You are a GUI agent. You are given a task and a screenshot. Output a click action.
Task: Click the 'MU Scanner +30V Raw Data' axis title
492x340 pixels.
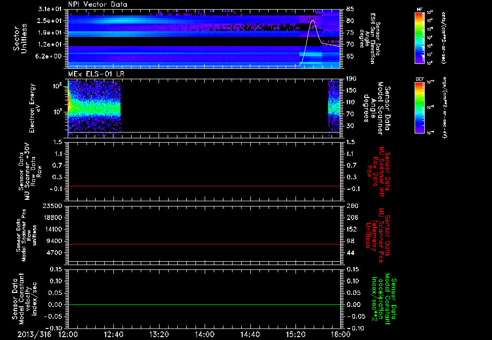tap(30, 171)
